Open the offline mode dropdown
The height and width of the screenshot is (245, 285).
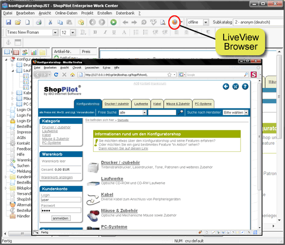pos(206,23)
